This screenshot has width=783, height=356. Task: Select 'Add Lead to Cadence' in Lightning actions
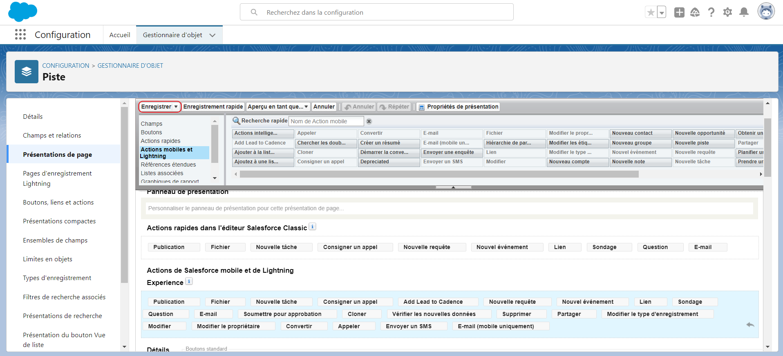click(438, 302)
